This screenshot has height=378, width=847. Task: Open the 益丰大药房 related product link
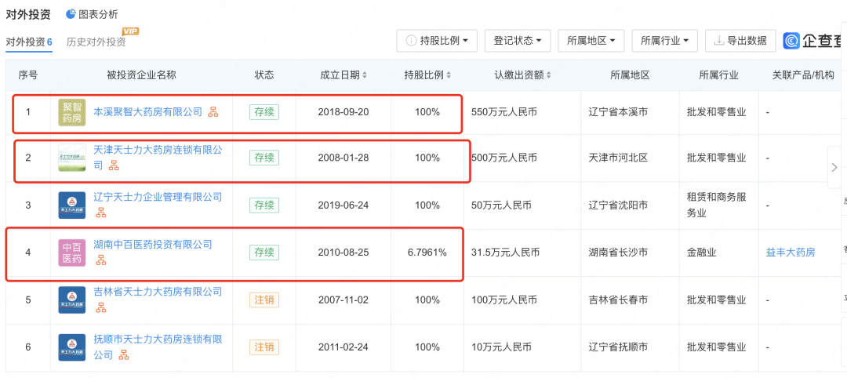coord(791,253)
